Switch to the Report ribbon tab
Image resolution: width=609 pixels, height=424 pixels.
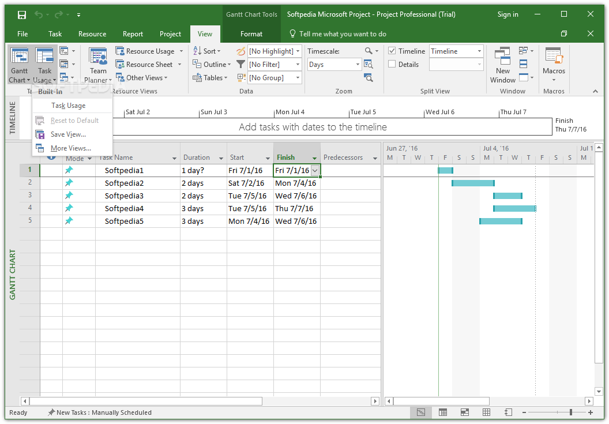coord(133,34)
